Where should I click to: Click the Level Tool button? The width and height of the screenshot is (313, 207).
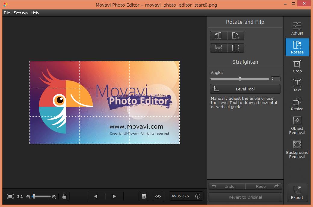click(x=245, y=89)
